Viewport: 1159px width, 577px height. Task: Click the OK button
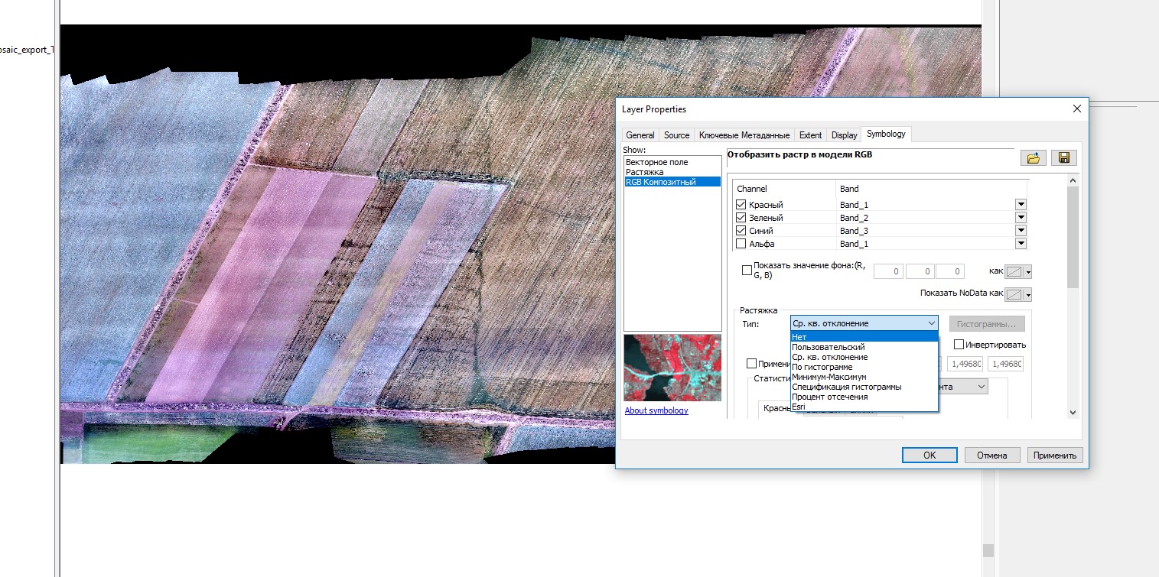pyautogui.click(x=929, y=455)
